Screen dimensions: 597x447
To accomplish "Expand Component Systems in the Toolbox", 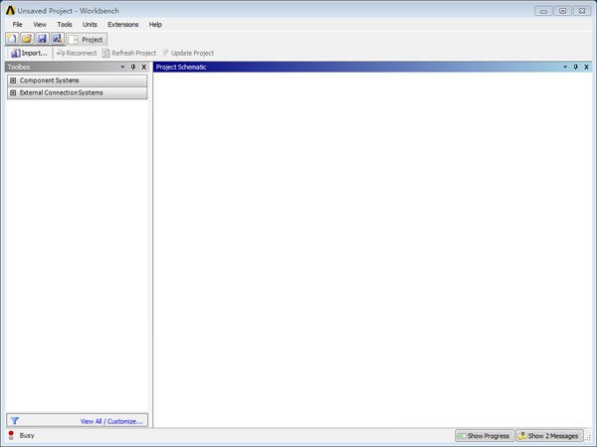I will point(13,80).
